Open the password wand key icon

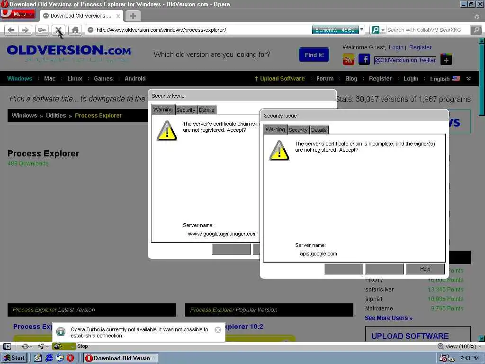(x=42, y=30)
